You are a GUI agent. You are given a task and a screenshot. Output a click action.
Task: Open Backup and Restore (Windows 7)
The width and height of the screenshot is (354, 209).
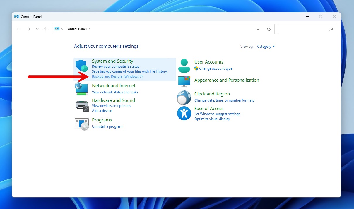click(117, 76)
